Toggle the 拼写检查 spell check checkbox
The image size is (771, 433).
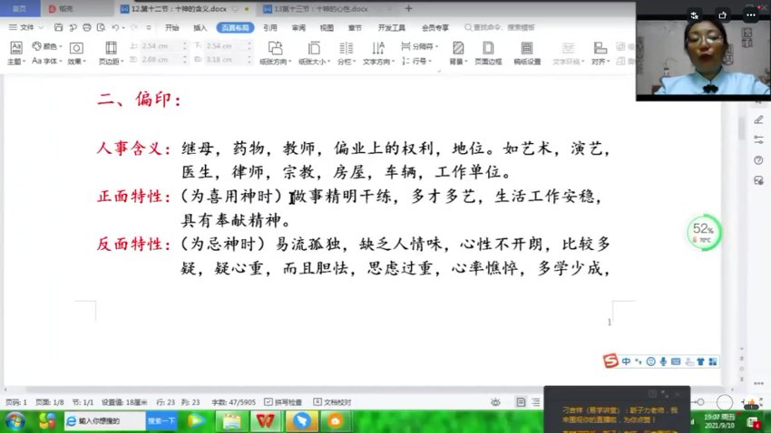click(283, 402)
